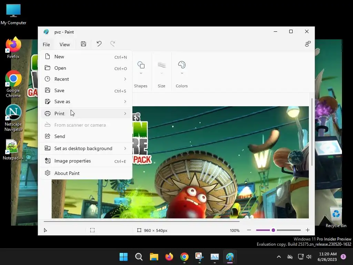
Task: Click the Paint app icon in title bar
Action: point(46,32)
